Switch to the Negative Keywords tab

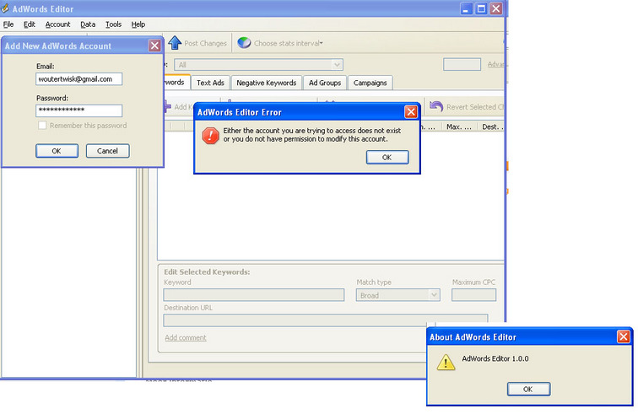(267, 83)
